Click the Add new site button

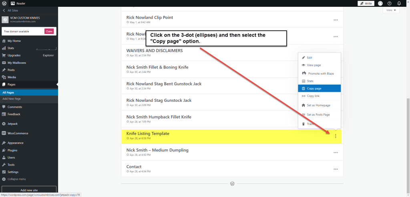click(x=29, y=190)
